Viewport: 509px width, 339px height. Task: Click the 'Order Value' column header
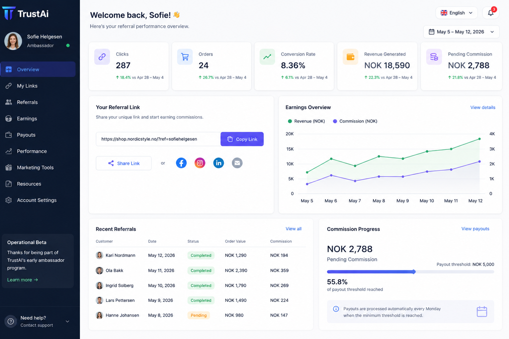(x=235, y=241)
